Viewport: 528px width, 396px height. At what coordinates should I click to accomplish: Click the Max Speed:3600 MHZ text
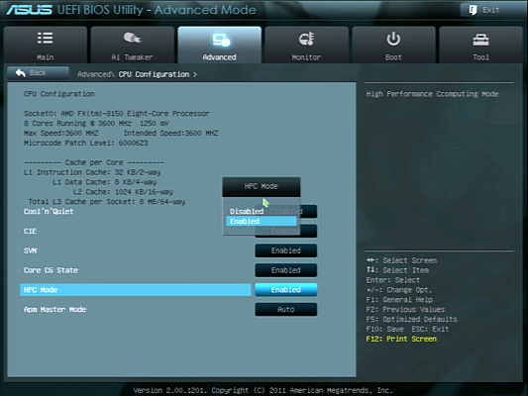click(61, 134)
